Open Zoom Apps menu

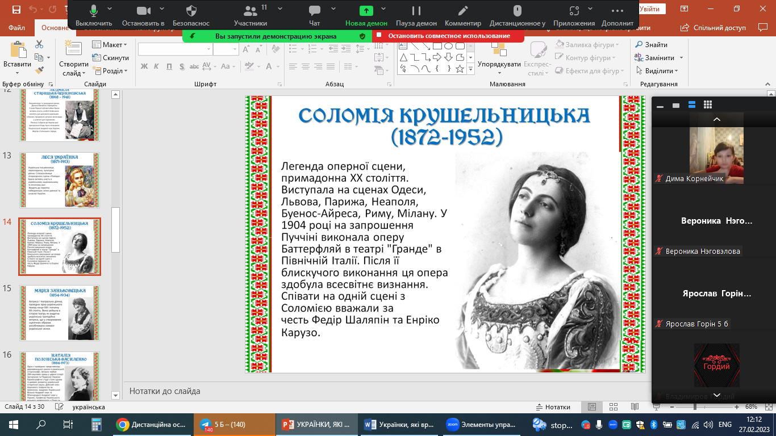(574, 16)
